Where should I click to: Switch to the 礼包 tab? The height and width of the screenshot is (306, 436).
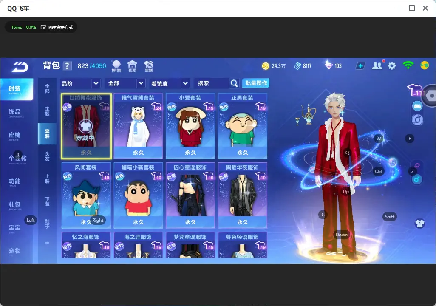tap(14, 205)
